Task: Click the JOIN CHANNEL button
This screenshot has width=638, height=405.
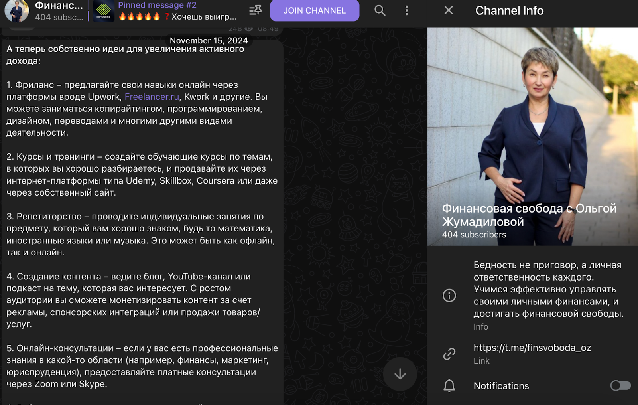Action: pyautogui.click(x=315, y=10)
